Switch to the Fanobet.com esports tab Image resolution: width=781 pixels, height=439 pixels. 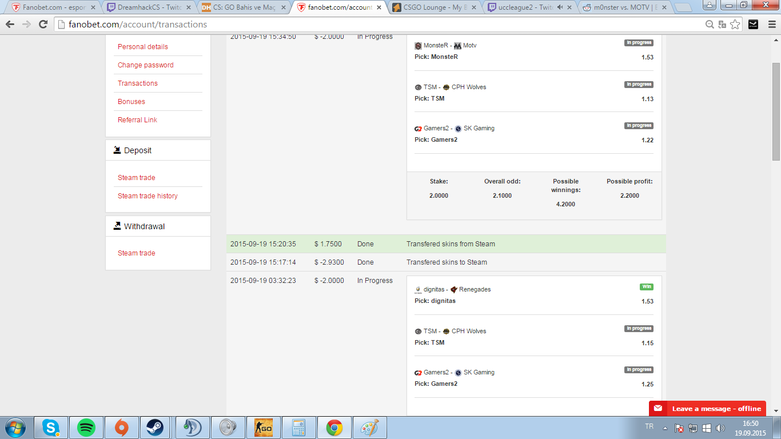tap(54, 7)
